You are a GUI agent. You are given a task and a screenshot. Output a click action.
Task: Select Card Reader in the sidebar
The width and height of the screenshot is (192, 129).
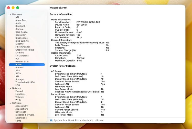[x=22, y=32]
